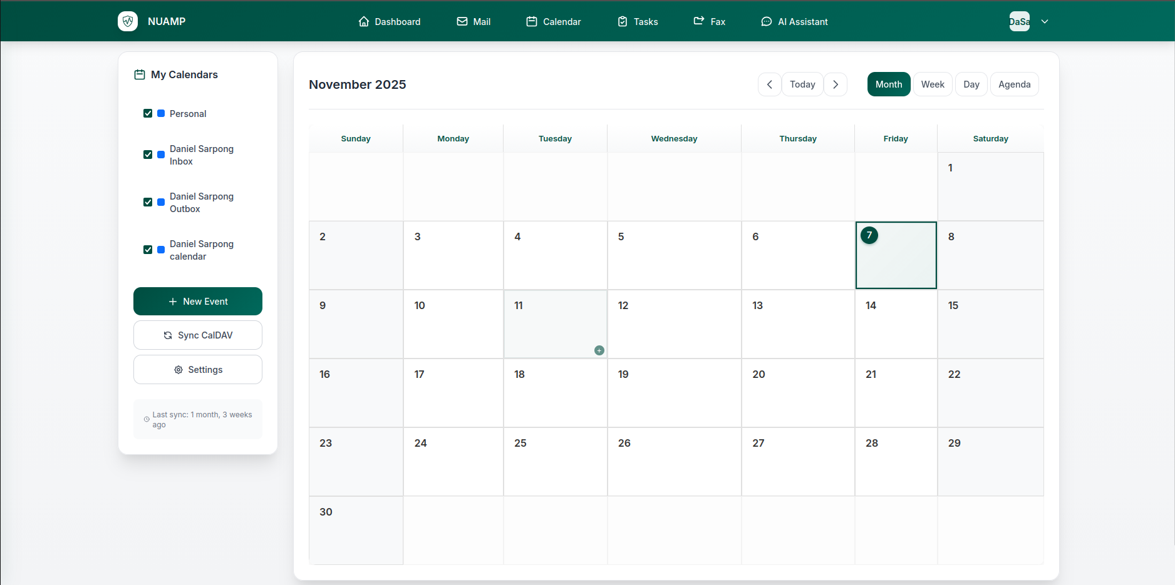Open Fax from the top navigation
The image size is (1175, 585).
(709, 22)
